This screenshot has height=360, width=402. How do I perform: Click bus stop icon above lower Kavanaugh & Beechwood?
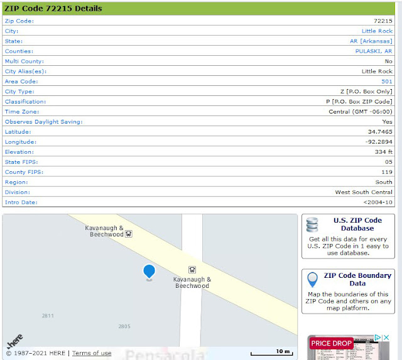(192, 270)
